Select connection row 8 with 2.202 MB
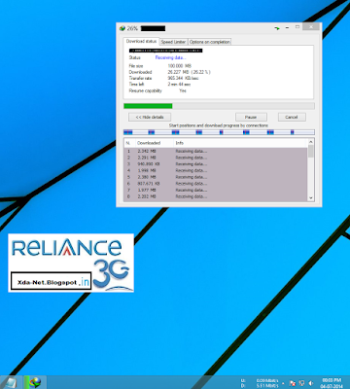 [x=216, y=196]
